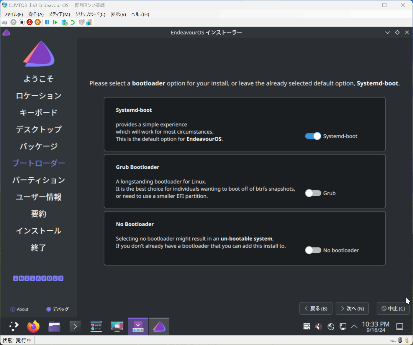Open the 操作(A) menu

click(x=36, y=14)
